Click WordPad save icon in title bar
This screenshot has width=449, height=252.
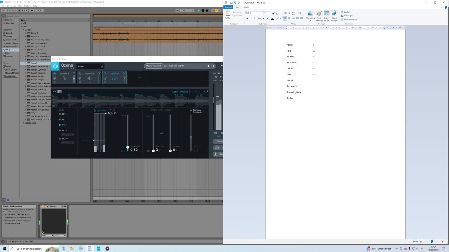coord(231,2)
